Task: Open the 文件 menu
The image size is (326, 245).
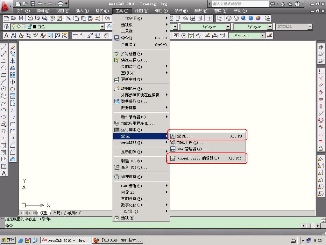Action: click(23, 11)
